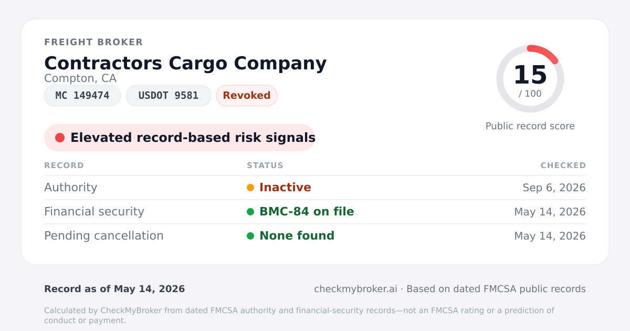Click green dot beside None found
The image size is (630, 331).
point(250,236)
